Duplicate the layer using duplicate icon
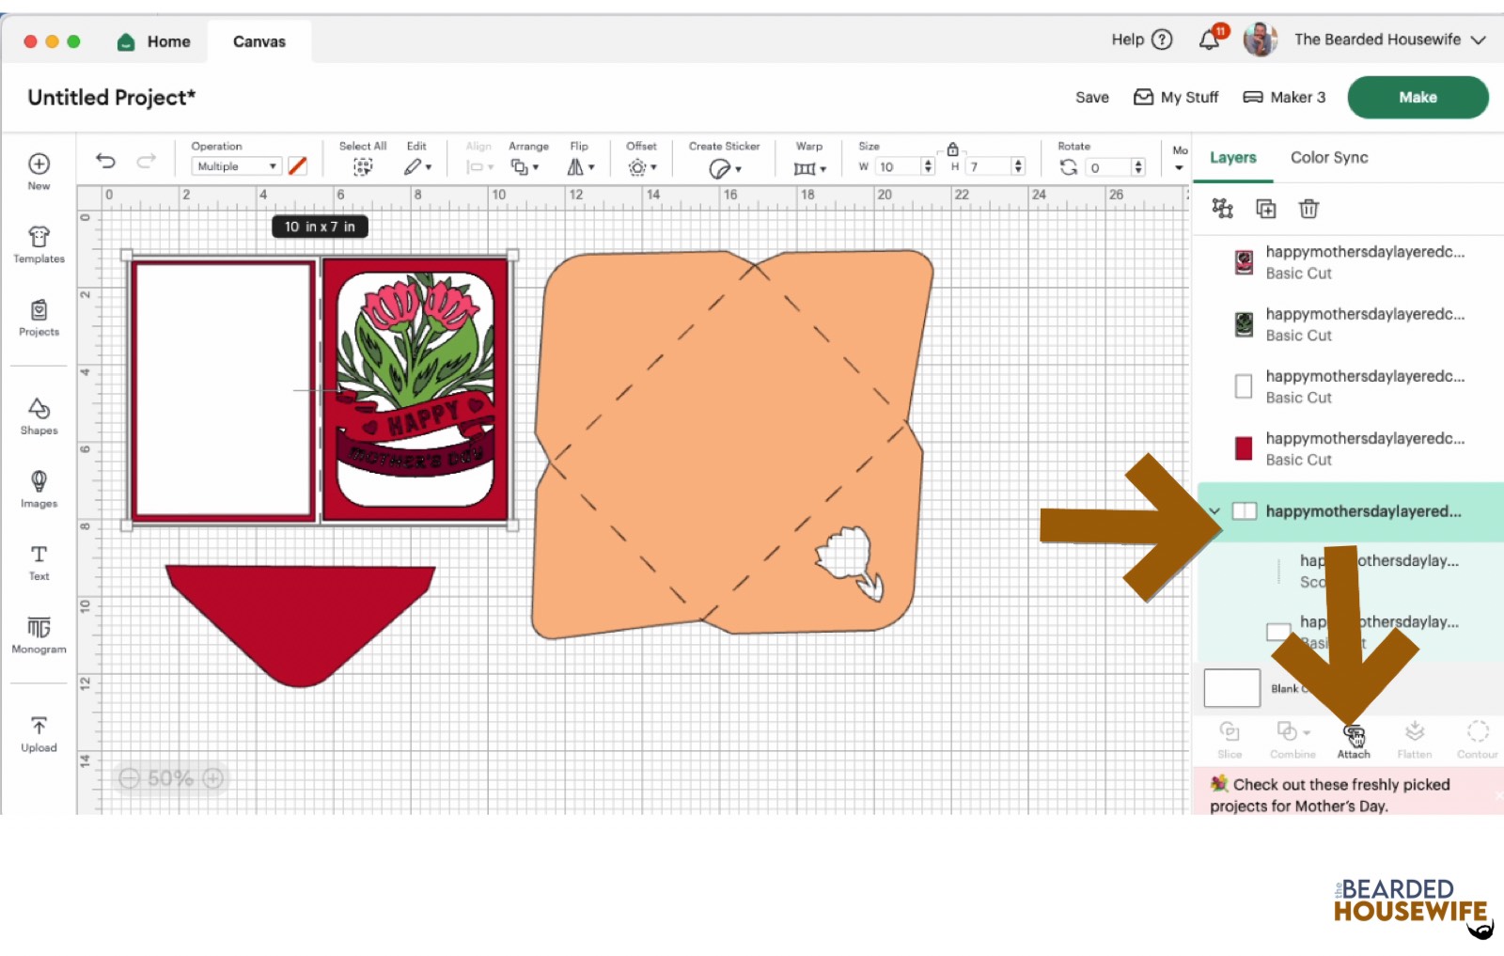 pos(1266,209)
